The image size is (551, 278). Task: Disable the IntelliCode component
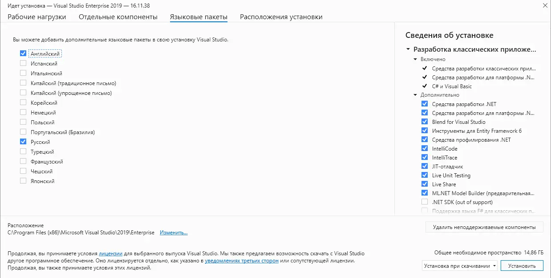425,149
